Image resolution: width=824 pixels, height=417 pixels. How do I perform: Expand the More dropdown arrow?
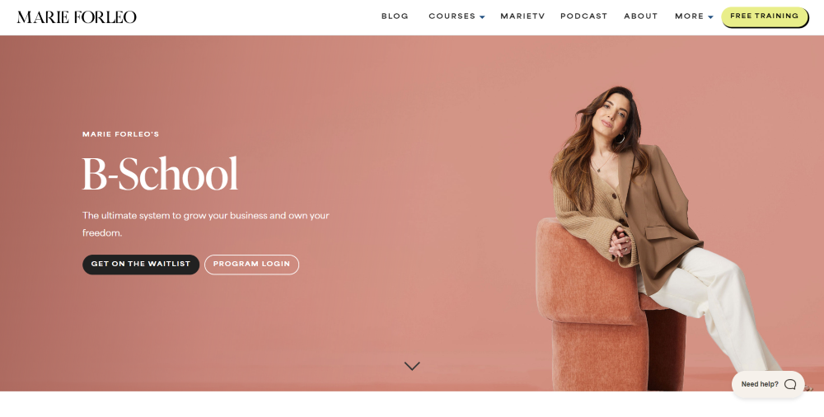pos(710,17)
